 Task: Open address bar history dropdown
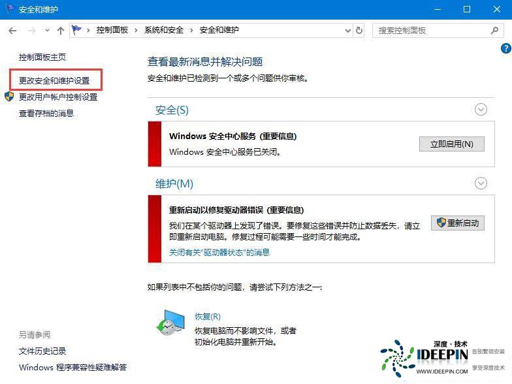click(x=348, y=31)
